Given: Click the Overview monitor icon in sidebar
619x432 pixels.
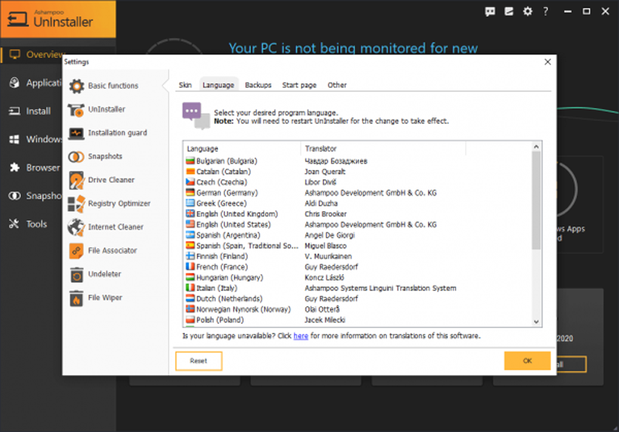Looking at the screenshot, I should pyautogui.click(x=15, y=54).
